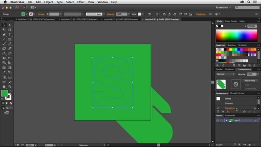Click the red swatch in Swatches panel
The image size is (261, 147).
228,49
